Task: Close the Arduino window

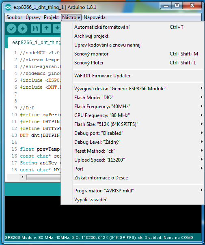Action: coord(192,6)
